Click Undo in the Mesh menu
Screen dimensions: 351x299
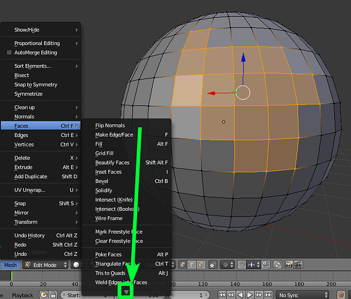pos(41,254)
